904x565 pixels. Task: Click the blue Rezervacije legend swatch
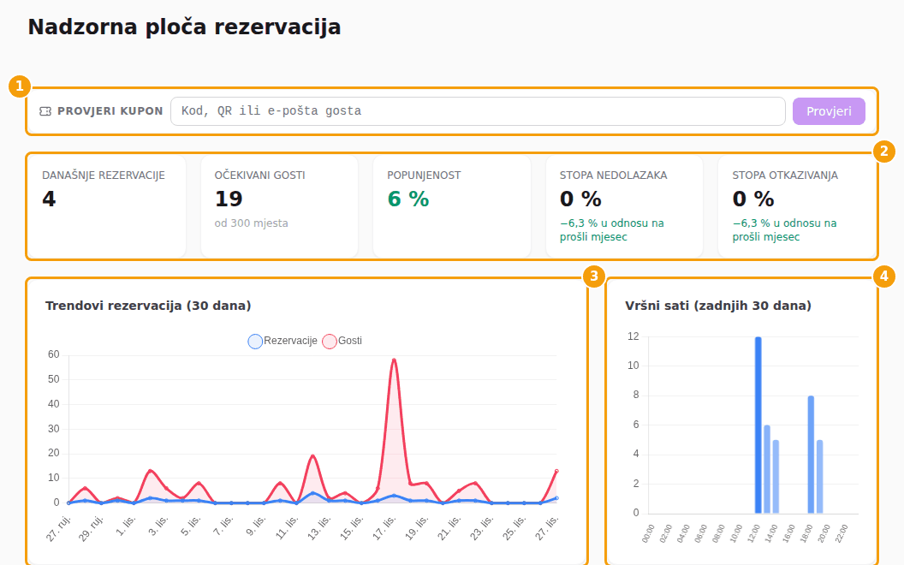[x=255, y=342]
